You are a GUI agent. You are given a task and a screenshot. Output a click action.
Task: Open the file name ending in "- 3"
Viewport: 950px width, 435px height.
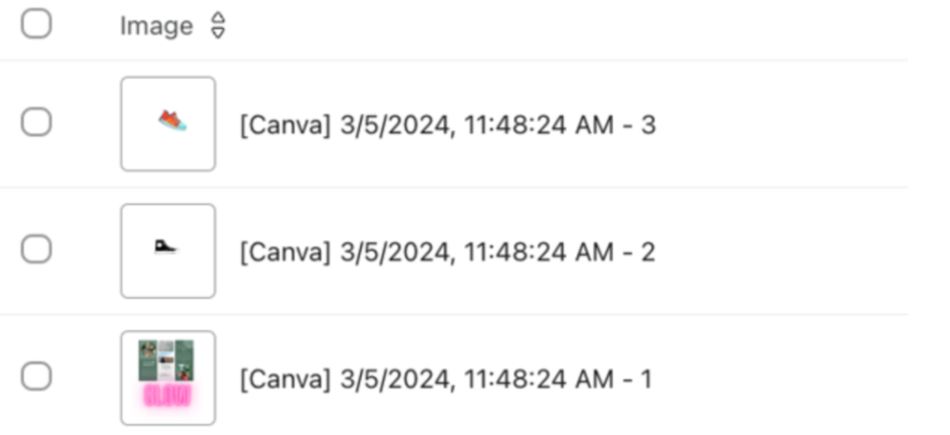tap(448, 125)
